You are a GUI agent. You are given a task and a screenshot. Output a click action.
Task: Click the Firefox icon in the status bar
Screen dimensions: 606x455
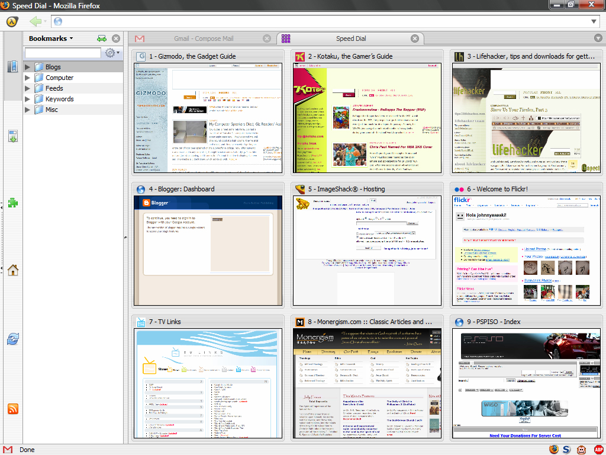point(554,449)
